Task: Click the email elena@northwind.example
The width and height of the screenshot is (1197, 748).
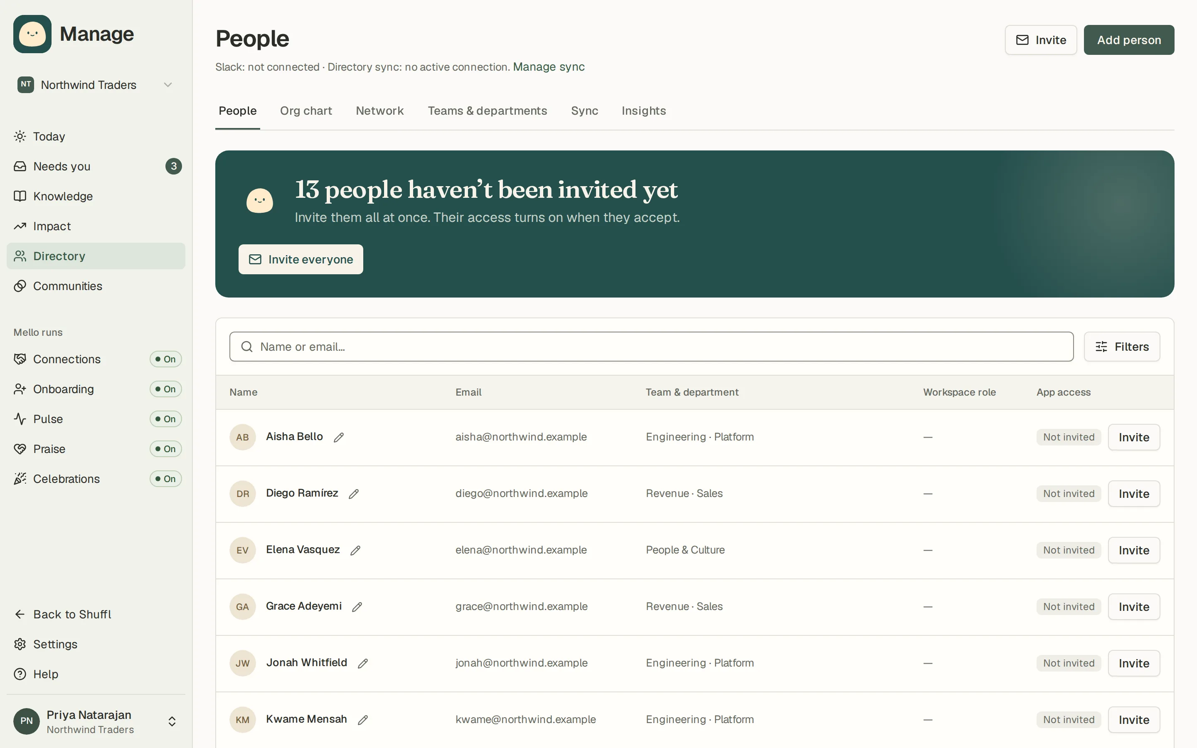Action: (521, 550)
